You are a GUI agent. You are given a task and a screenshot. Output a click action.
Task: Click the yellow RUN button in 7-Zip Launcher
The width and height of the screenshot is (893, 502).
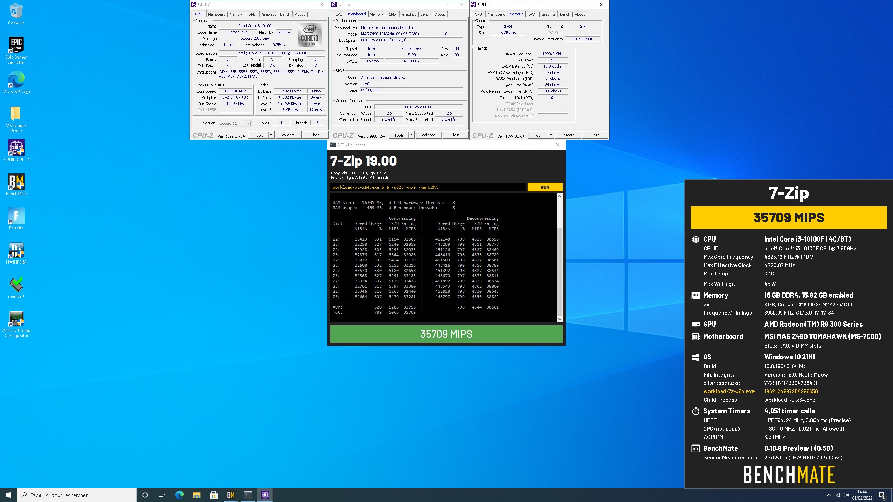pos(545,187)
